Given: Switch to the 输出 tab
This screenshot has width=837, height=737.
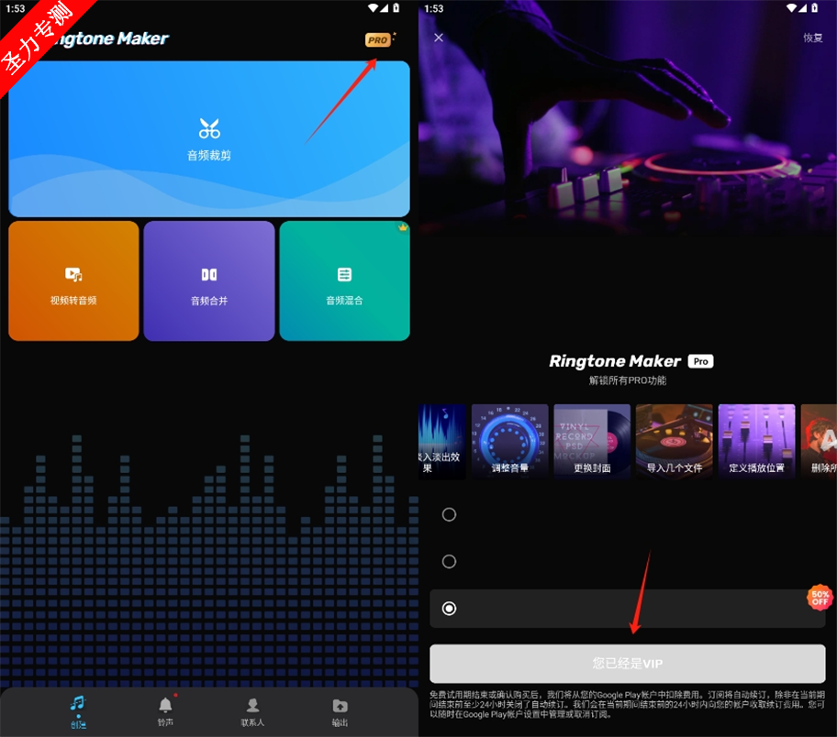Looking at the screenshot, I should click(340, 711).
